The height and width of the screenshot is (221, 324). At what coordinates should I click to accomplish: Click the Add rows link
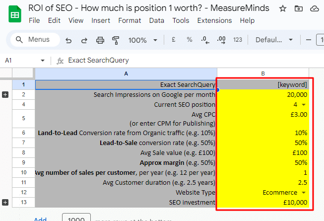[x=40, y=219]
